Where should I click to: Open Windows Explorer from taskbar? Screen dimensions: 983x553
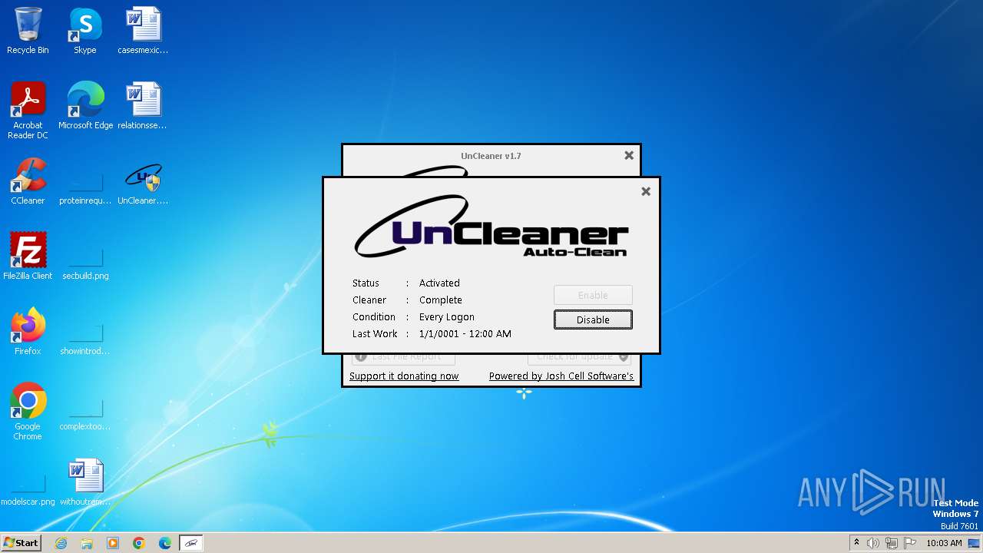[87, 543]
